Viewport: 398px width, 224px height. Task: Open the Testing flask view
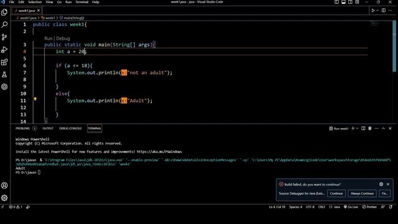coord(4,75)
